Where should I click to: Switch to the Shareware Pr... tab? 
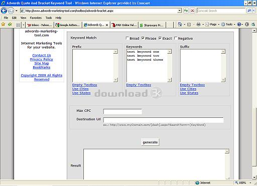coord(152,25)
